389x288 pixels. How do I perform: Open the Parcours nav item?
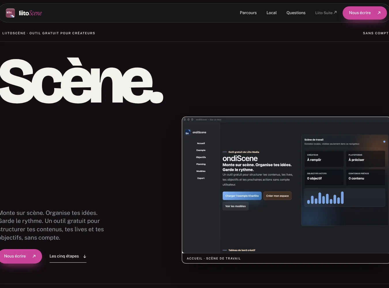point(248,13)
